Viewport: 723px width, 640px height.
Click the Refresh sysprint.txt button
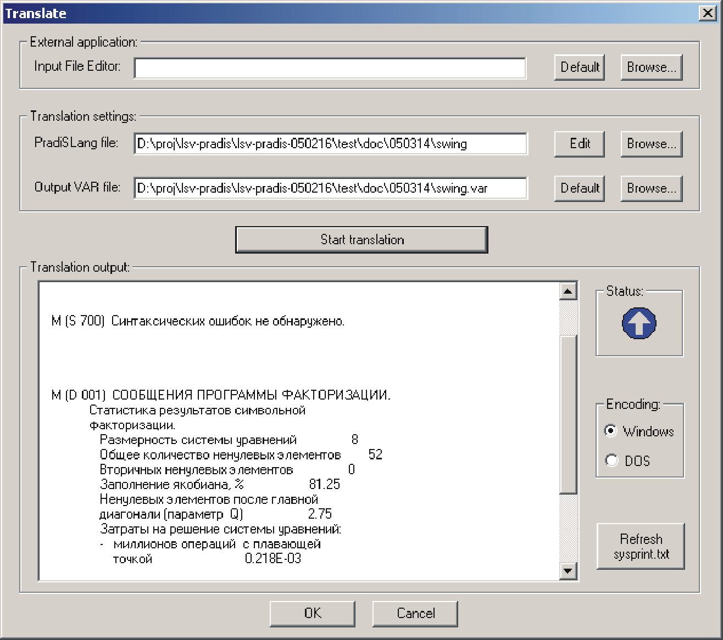pos(641,546)
